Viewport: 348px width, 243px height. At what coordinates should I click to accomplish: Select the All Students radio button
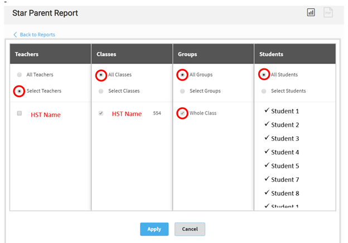pos(264,75)
